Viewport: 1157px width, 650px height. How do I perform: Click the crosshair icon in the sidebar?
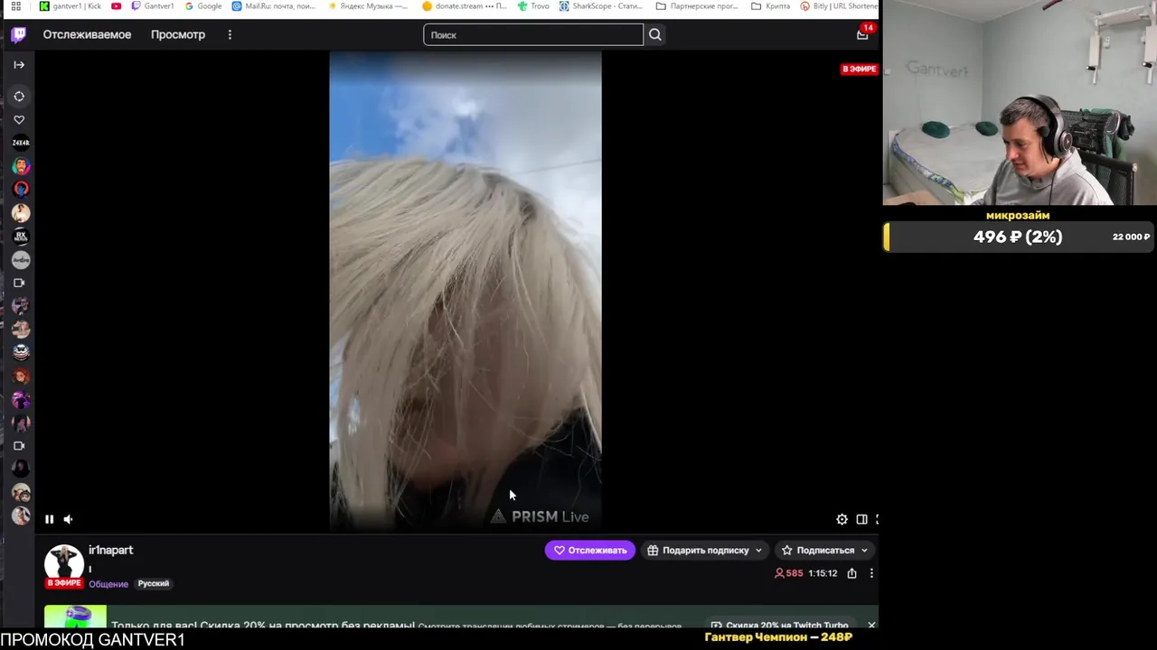click(19, 97)
